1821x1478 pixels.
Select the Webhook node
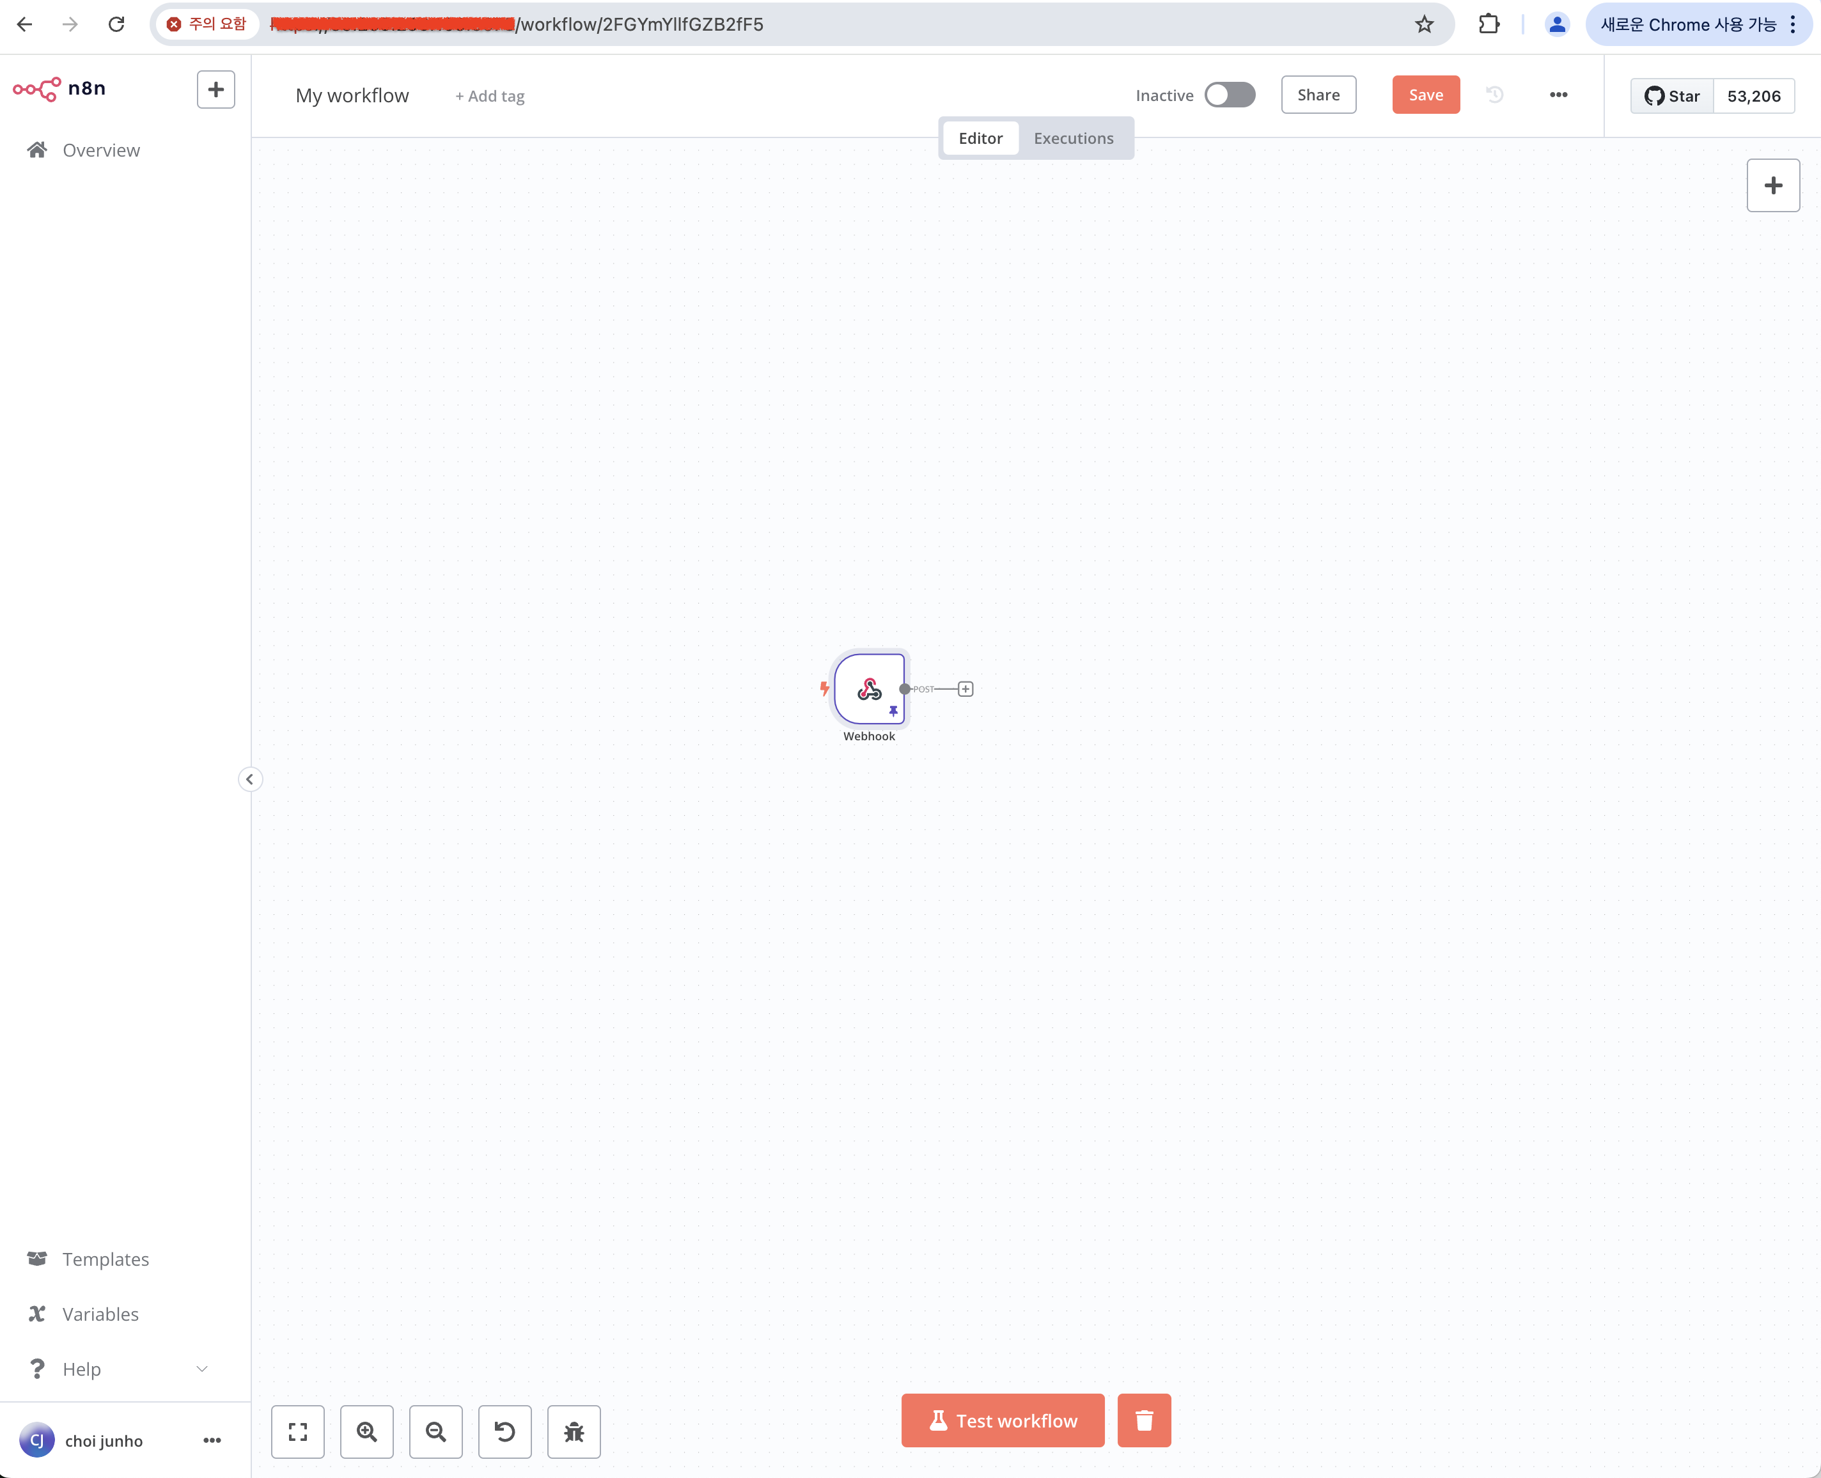pyautogui.click(x=868, y=688)
